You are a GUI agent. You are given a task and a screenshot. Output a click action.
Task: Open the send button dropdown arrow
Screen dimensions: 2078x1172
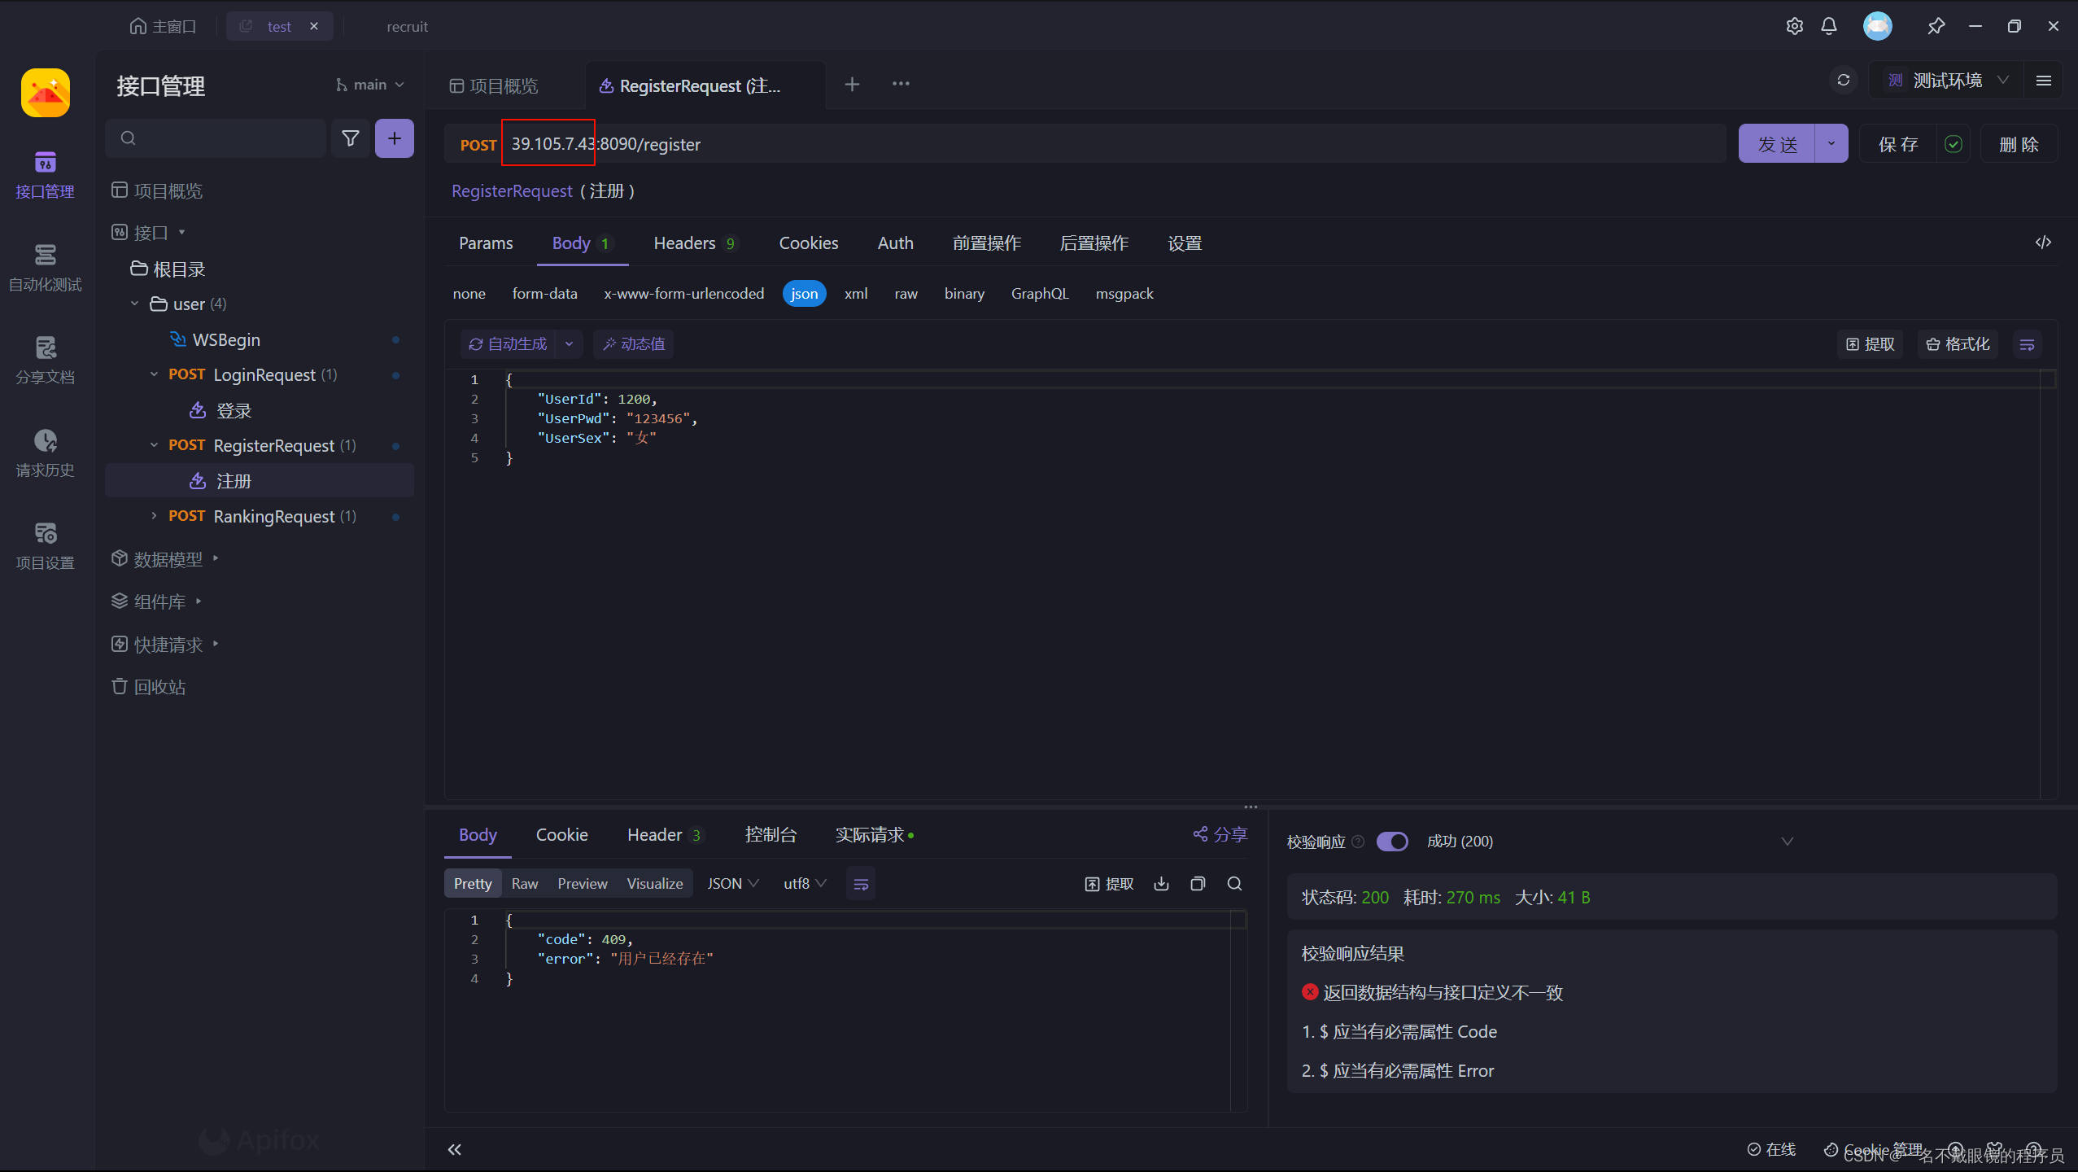point(1831,144)
